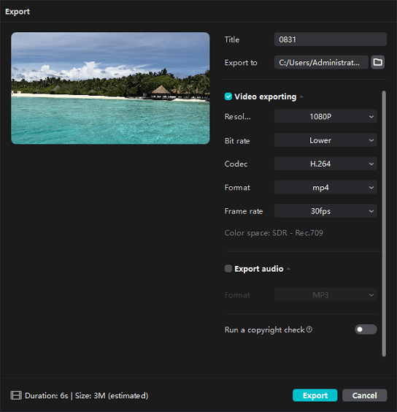Screen dimensions: 397x412
Task: Open the video Format dropdown showing mp4
Action: 325,187
